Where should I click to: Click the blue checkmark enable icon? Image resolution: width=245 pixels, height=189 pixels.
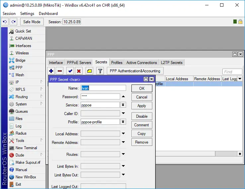pos(70,71)
